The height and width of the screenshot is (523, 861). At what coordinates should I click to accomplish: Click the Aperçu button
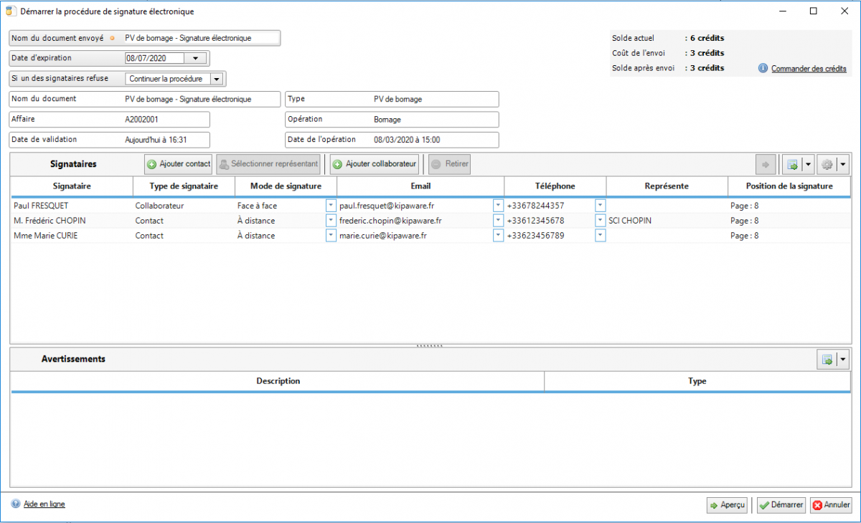[727, 505]
